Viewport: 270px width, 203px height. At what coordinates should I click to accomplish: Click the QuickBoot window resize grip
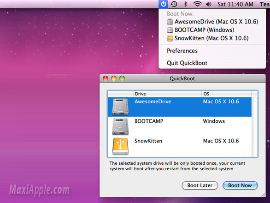pyautogui.click(x=263, y=195)
